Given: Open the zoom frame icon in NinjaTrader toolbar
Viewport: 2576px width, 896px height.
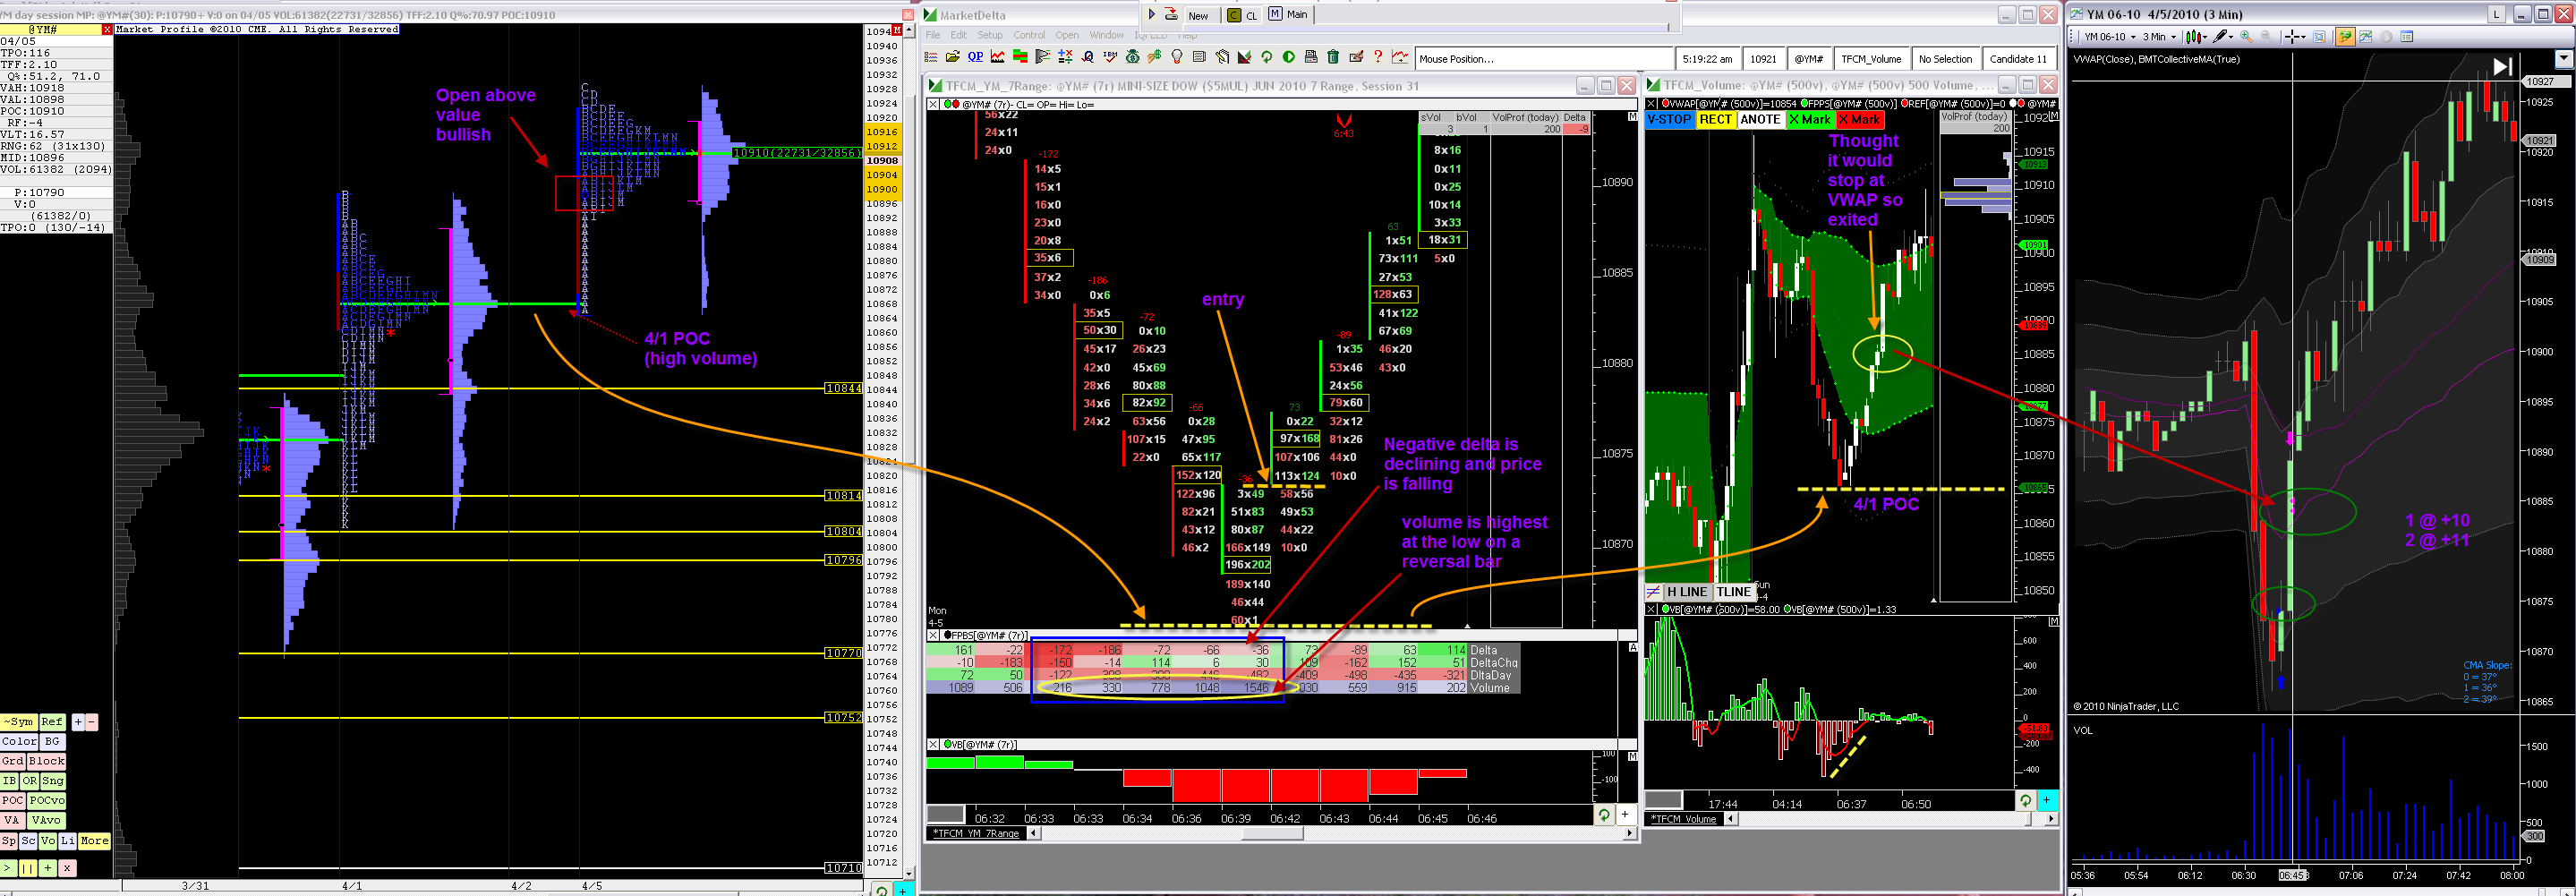Looking at the screenshot, I should pos(2318,37).
